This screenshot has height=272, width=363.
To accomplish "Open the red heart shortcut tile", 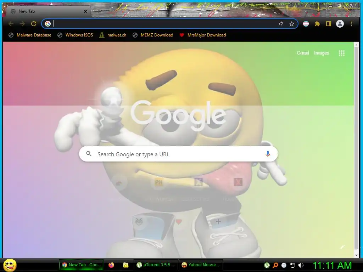I will pyautogui.click(x=179, y=222).
